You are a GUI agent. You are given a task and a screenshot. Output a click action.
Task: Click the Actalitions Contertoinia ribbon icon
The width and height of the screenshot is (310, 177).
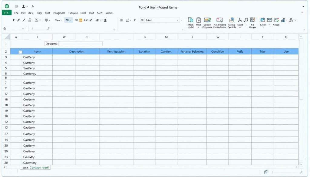(219, 23)
